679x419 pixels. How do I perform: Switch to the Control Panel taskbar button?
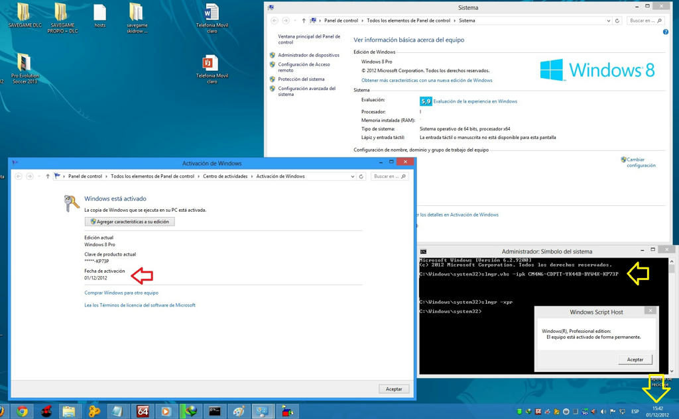[x=263, y=411]
